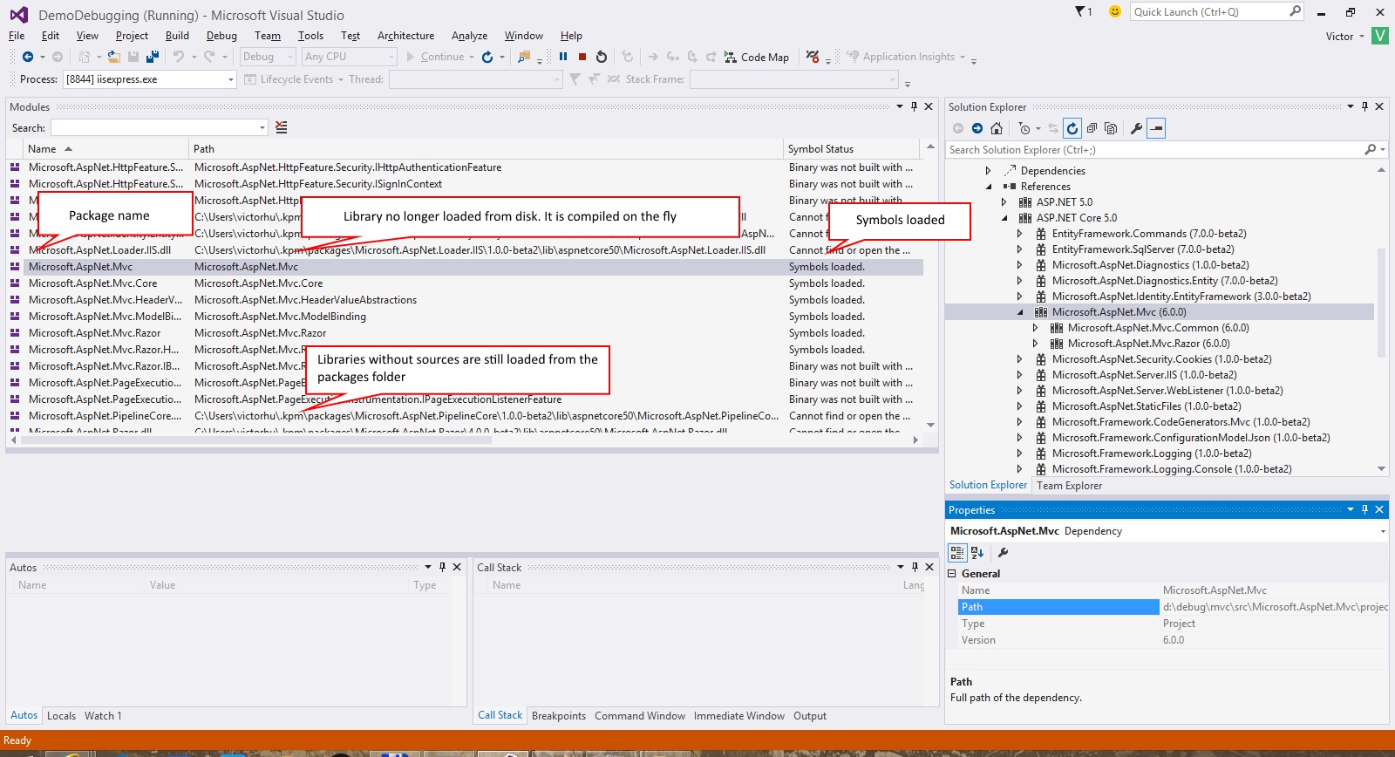Switch to the Breakpoints tab
The height and width of the screenshot is (757, 1395).
pos(558,716)
